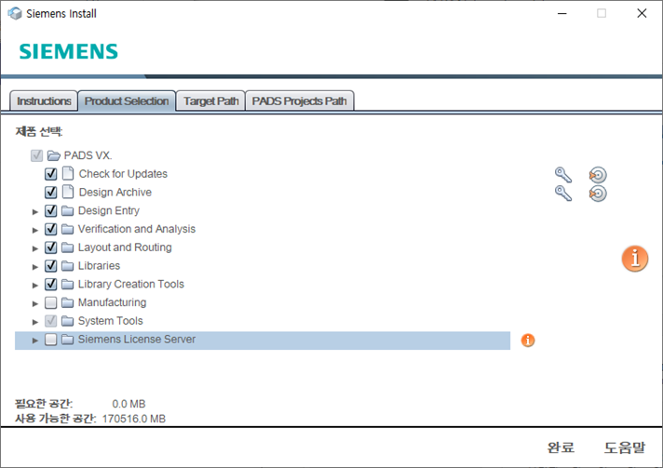Expand the Manufacturing tree node
Image resolution: width=663 pixels, height=468 pixels.
coord(35,303)
